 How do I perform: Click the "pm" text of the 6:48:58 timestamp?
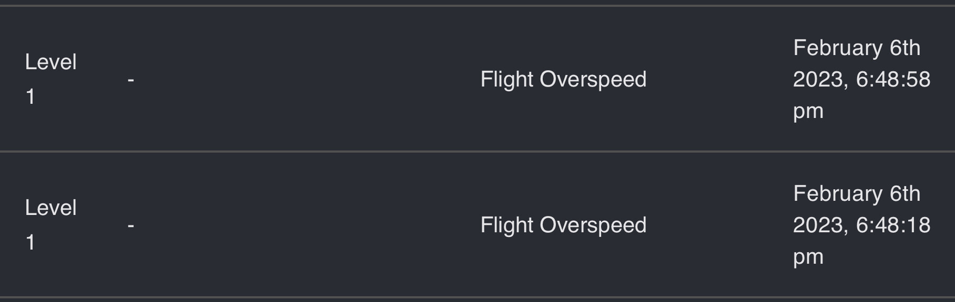pos(808,112)
